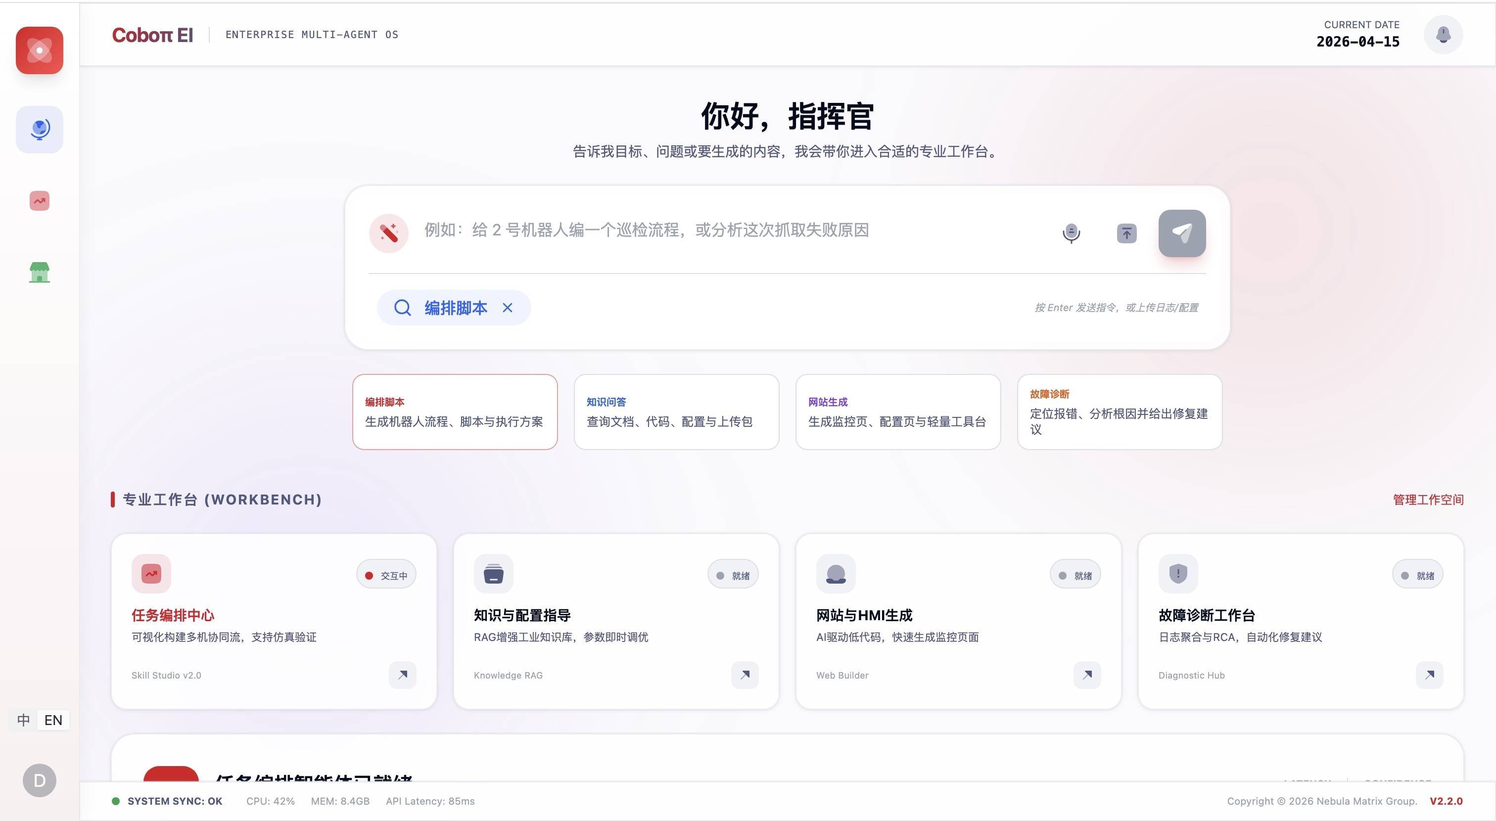Open 网站与HMI生成 via its arrow icon
The height and width of the screenshot is (821, 1496).
(1087, 675)
